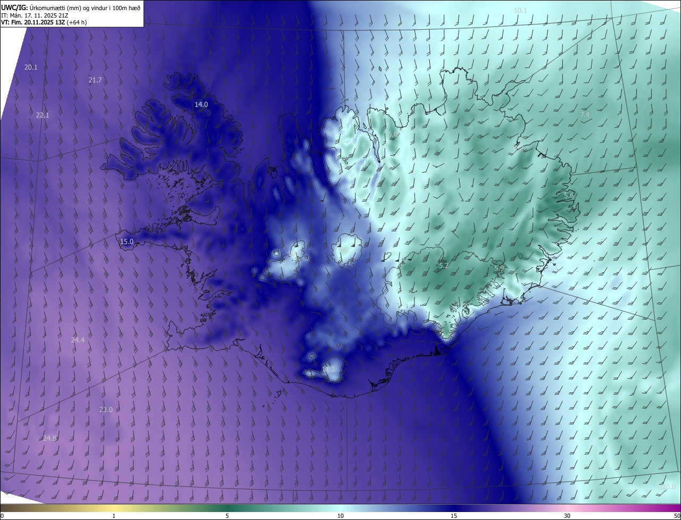681x520 pixels.
Task: Click the '30' tick label on the color scale
Action: click(x=567, y=516)
